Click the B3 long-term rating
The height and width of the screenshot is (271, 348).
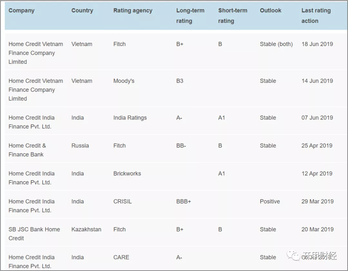pos(180,81)
